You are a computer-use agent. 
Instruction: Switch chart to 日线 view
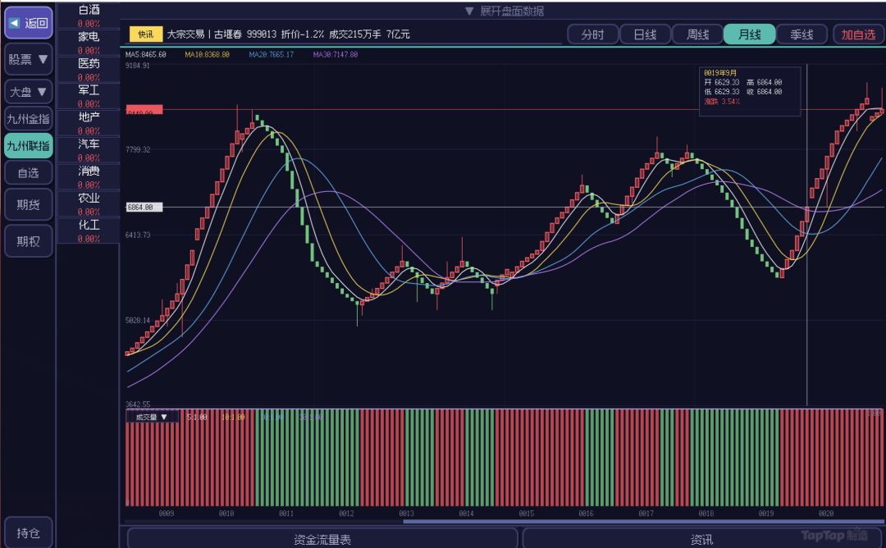[646, 34]
